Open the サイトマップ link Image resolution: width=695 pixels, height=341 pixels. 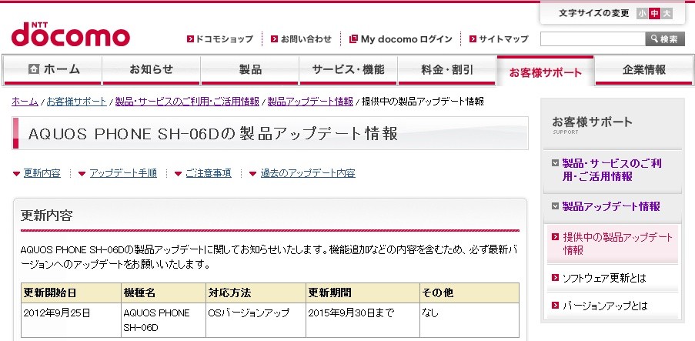click(x=503, y=39)
